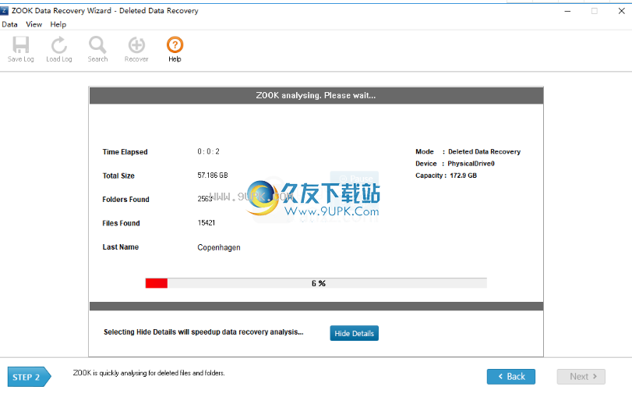Open the Data menu

tap(9, 24)
